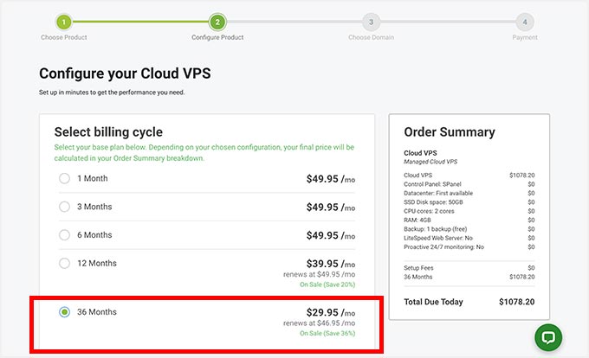
Task: Click the Configure Product step label
Action: [x=217, y=38]
